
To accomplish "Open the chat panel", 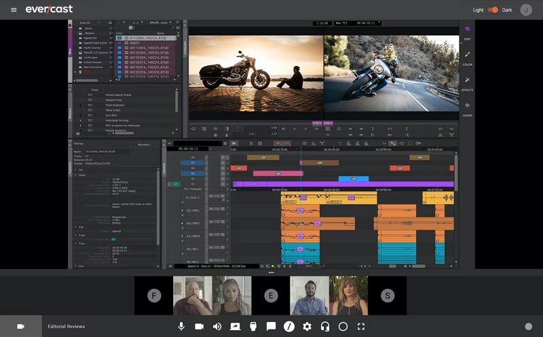I will click(271, 326).
